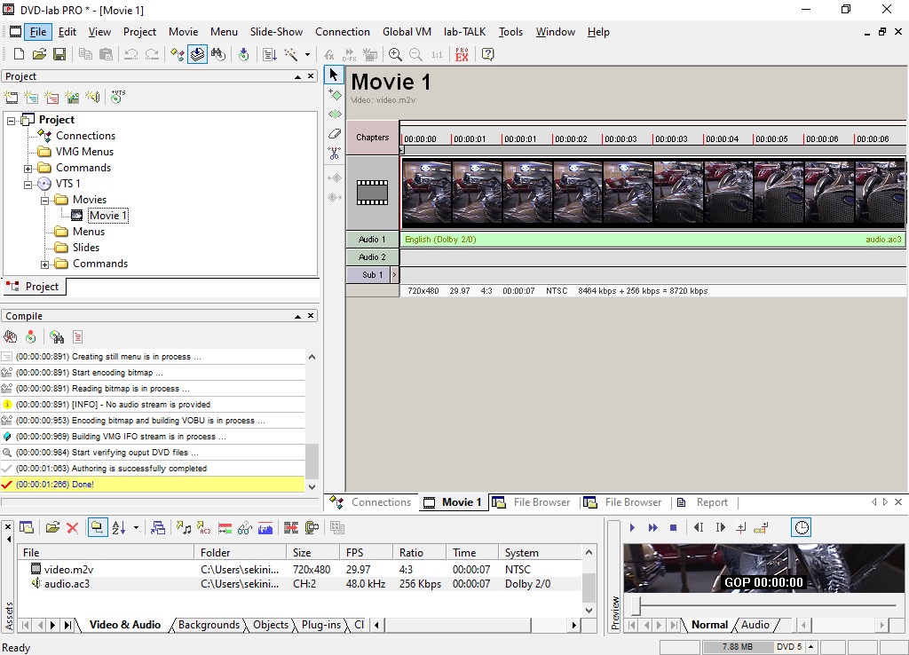Select the scissors cut tool

coord(335,154)
